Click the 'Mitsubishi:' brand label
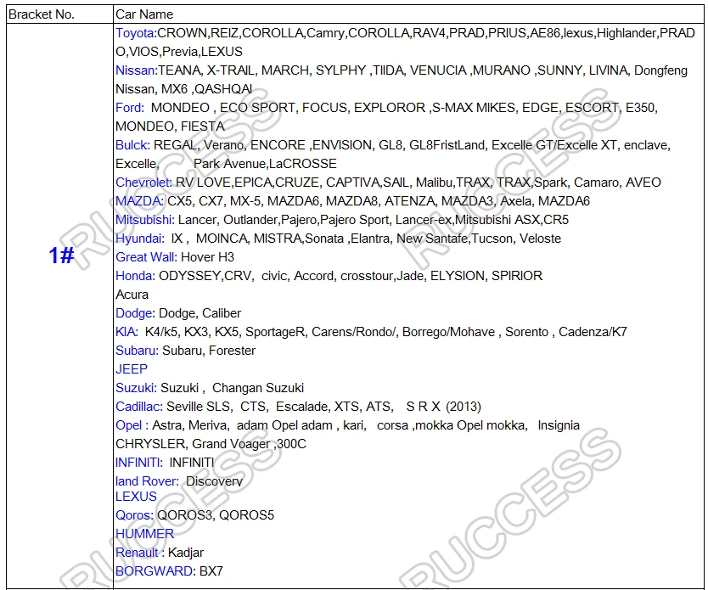The height and width of the screenshot is (590, 708). pos(145,220)
